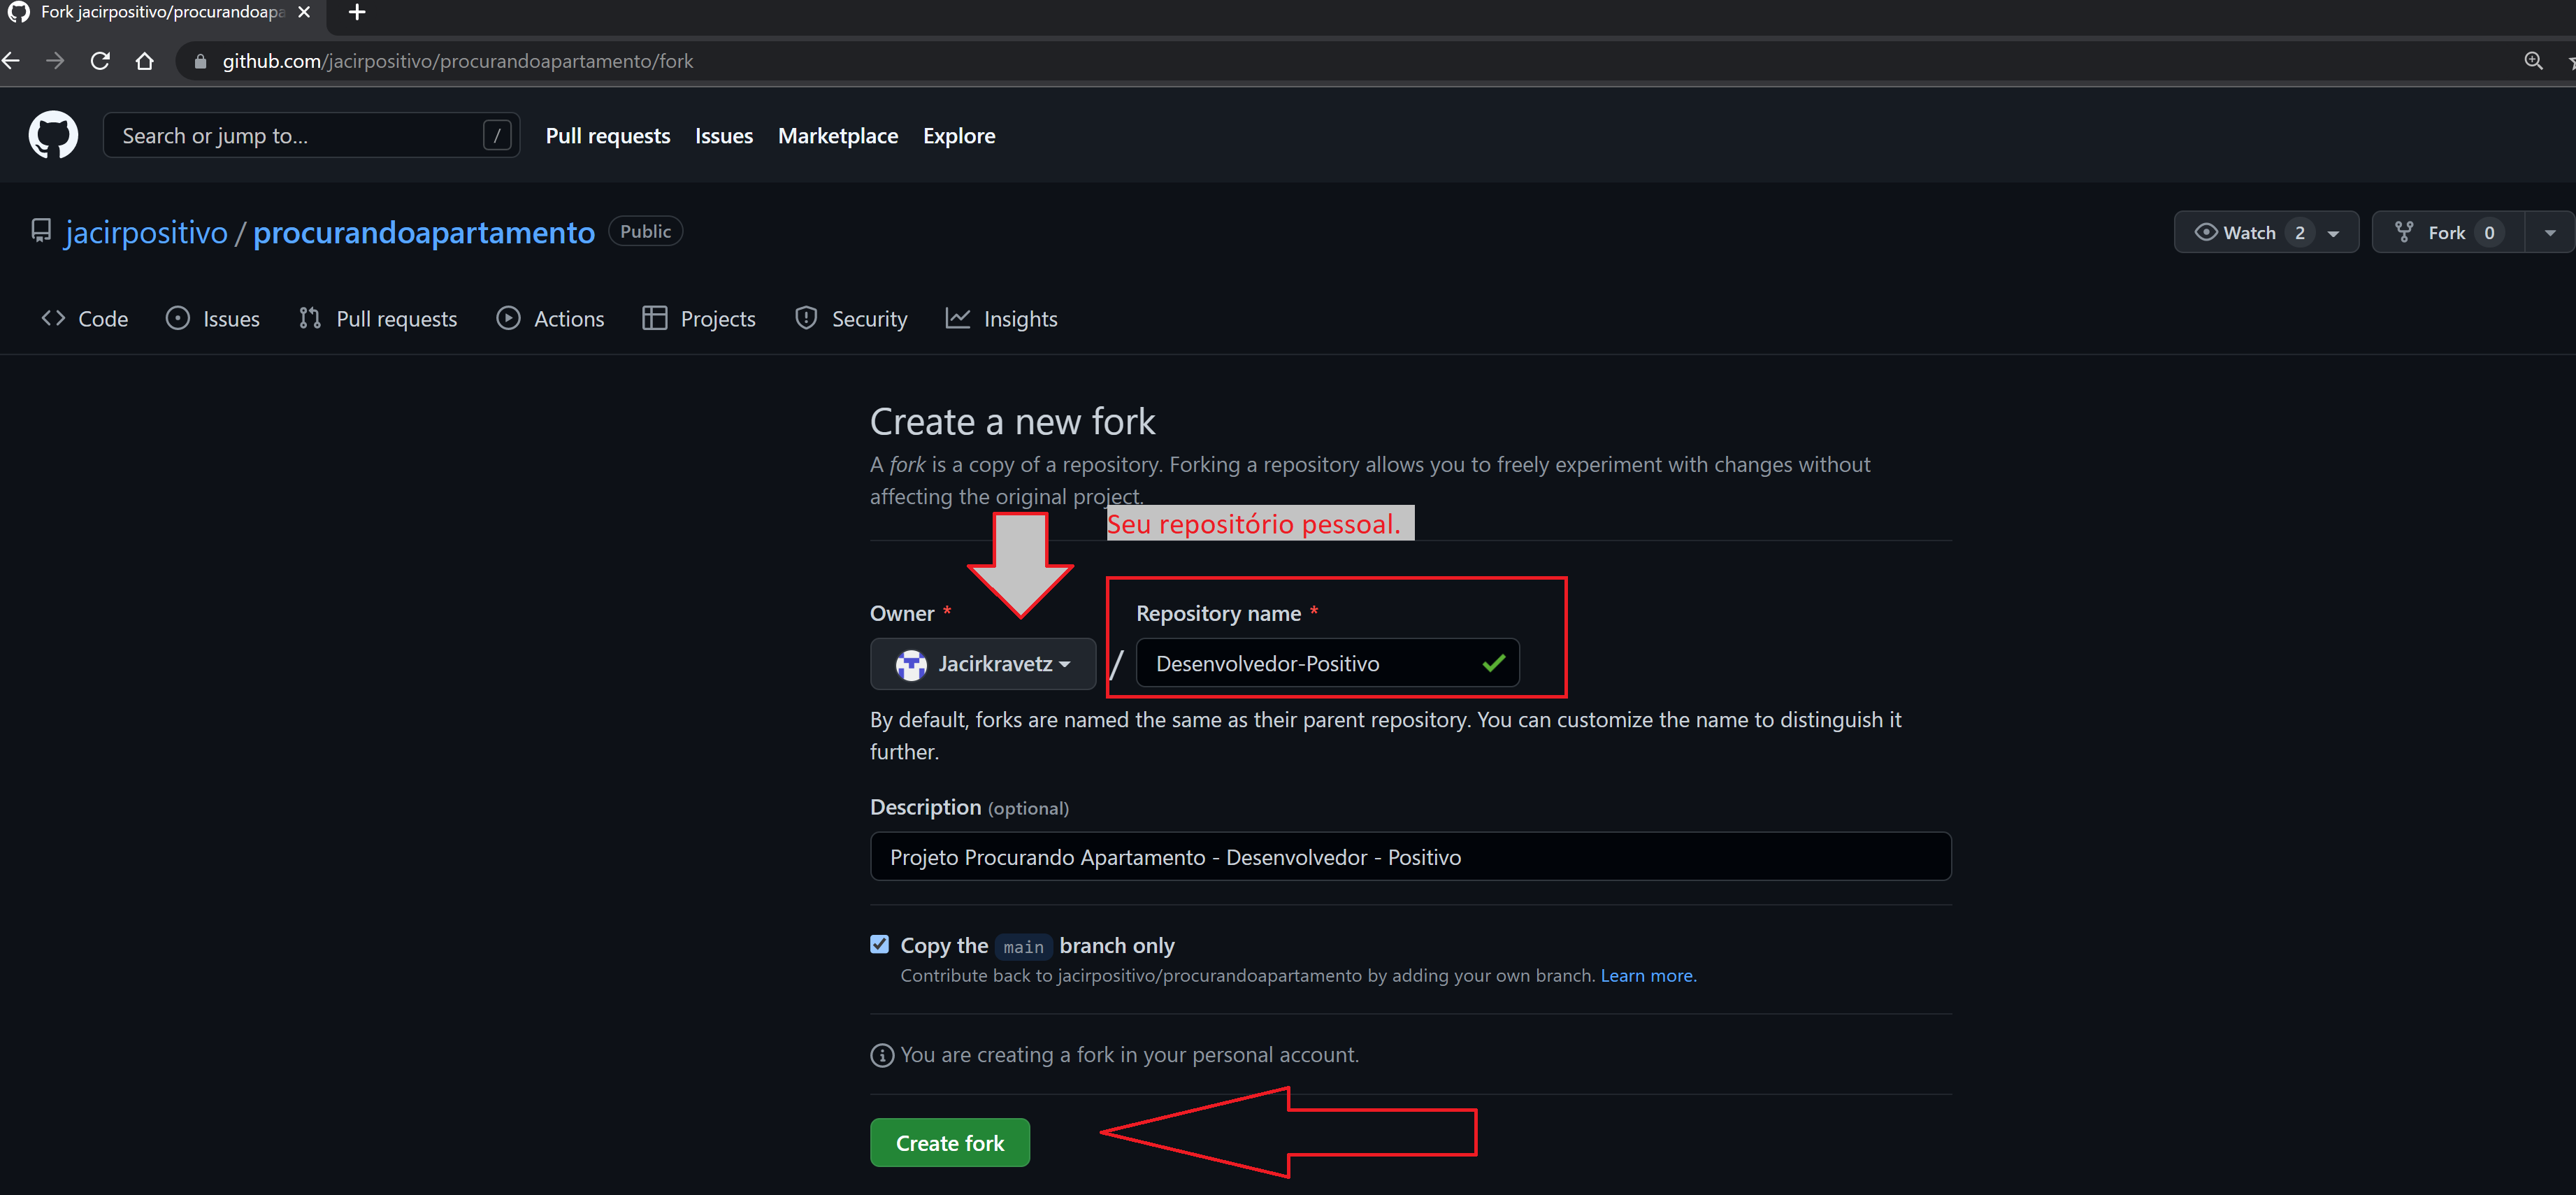The width and height of the screenshot is (2576, 1195).
Task: Click the Repository name input field
Action: [x=1327, y=663]
